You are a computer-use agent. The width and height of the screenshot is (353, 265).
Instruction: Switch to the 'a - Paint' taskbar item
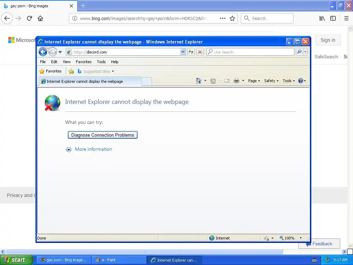(x=119, y=260)
